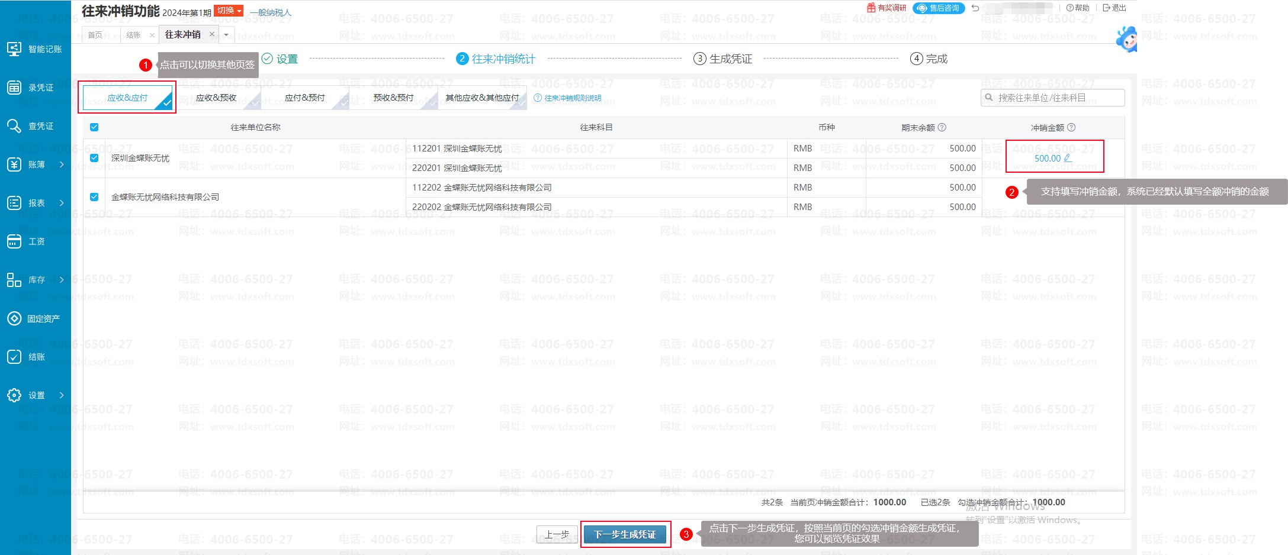Click the help icon next to 期末余额
This screenshot has width=1288, height=555.
tap(942, 127)
